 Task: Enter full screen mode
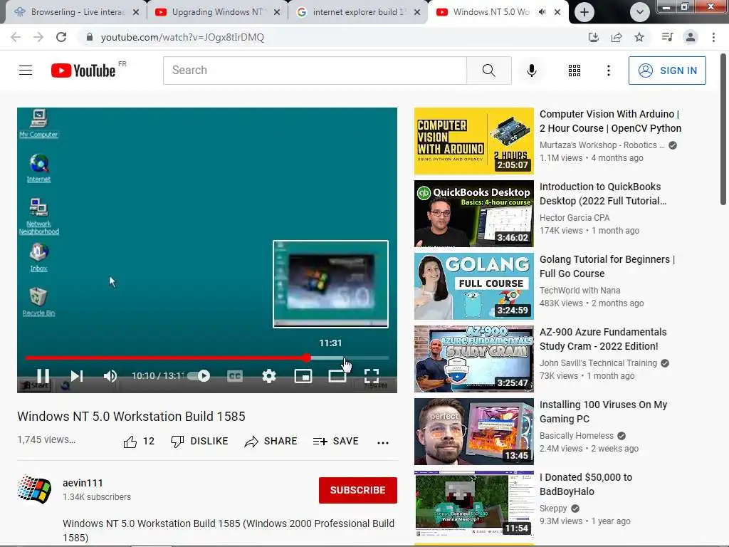[x=371, y=376]
